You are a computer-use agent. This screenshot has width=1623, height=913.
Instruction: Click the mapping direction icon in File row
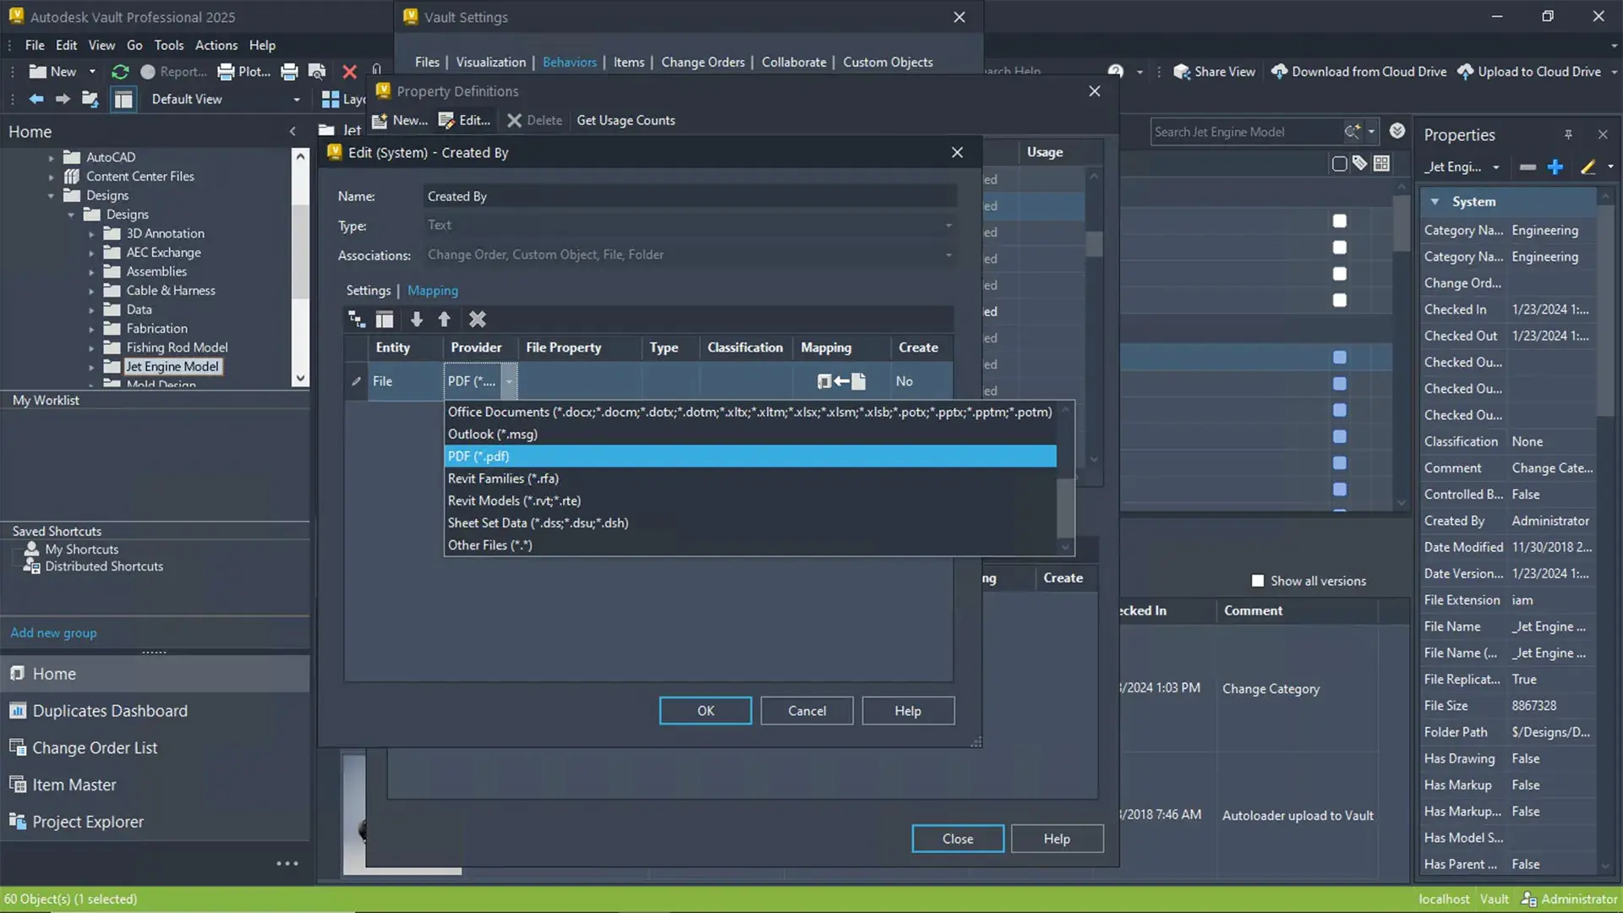click(841, 381)
